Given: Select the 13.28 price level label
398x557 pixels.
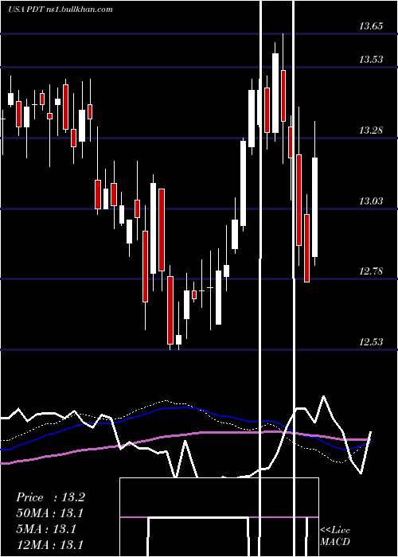Looking at the screenshot, I should click(371, 130).
